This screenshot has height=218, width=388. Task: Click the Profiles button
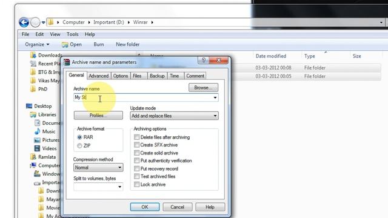click(98, 116)
